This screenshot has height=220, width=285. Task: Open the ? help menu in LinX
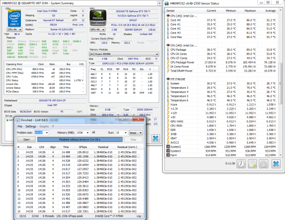(53, 127)
